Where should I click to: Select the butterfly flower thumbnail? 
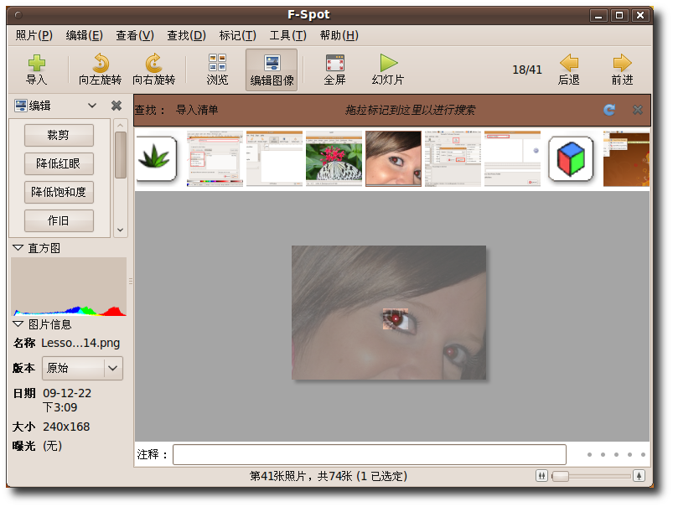point(334,159)
